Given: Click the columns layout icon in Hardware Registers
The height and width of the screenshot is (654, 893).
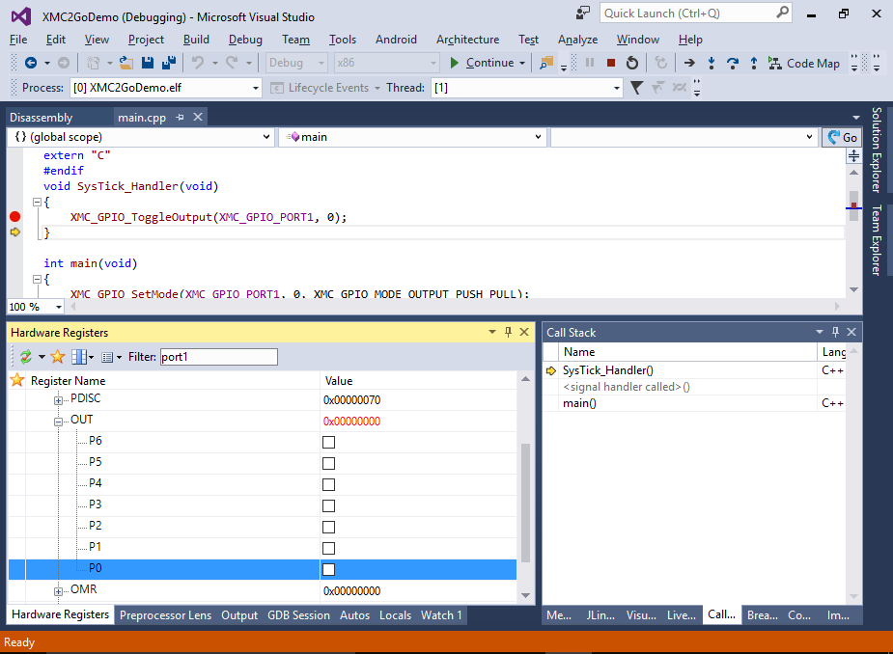Looking at the screenshot, I should point(79,357).
